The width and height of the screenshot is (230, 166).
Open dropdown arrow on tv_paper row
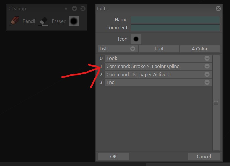point(207,74)
